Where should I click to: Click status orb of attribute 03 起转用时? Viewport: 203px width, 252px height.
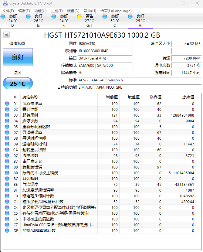click(7, 115)
